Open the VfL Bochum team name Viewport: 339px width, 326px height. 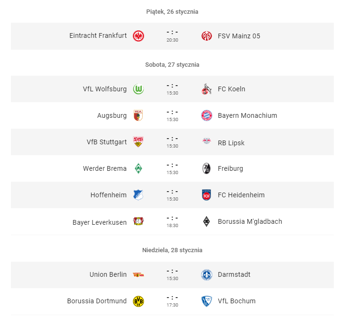(237, 301)
